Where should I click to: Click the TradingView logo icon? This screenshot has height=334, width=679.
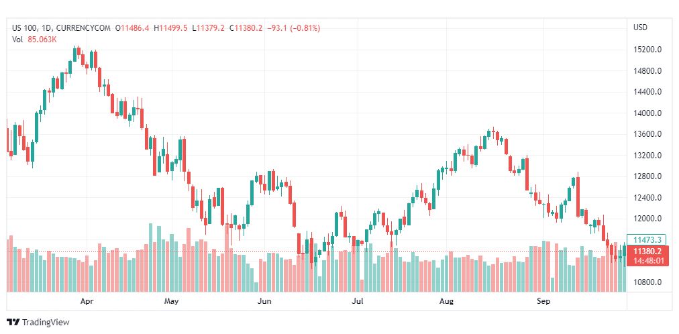coord(13,322)
